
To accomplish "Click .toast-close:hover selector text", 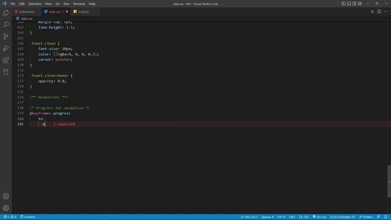I will pyautogui.click(x=49, y=76).
